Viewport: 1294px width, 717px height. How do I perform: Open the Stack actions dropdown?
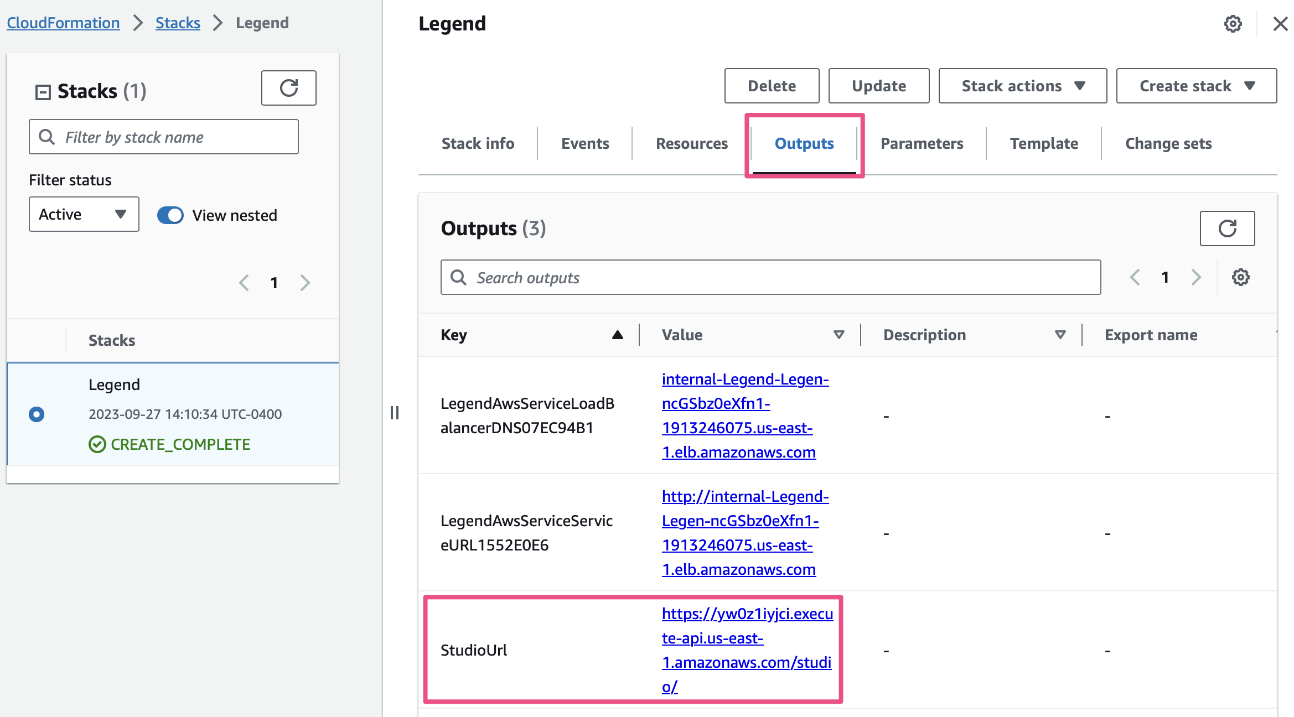(1022, 86)
